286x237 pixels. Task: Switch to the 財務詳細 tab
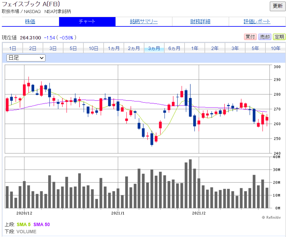tap(200, 21)
